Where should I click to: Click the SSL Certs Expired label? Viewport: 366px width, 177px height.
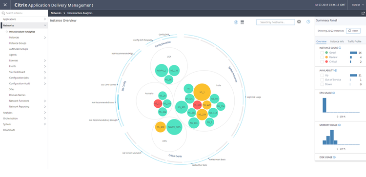coord(108,85)
